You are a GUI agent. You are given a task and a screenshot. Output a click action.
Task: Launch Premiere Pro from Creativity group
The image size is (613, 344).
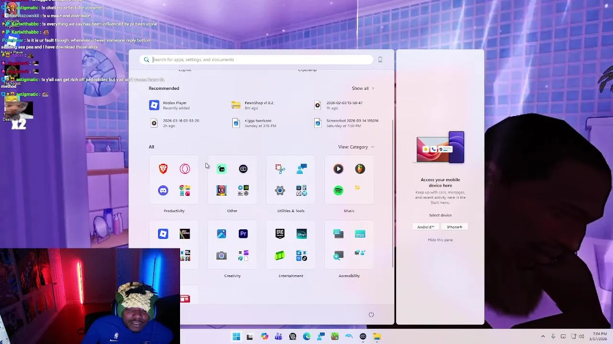coord(243,234)
